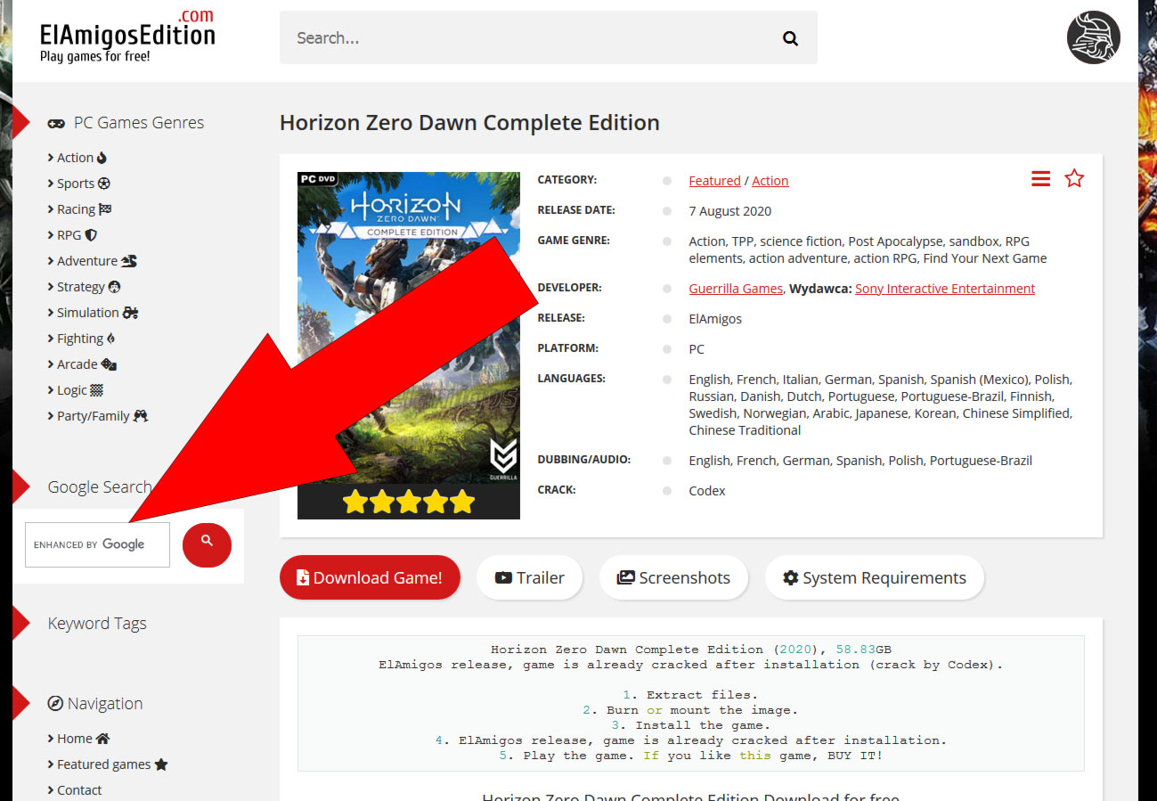Focus the Enhanced by Google search box
1157x801 pixels.
pos(97,544)
